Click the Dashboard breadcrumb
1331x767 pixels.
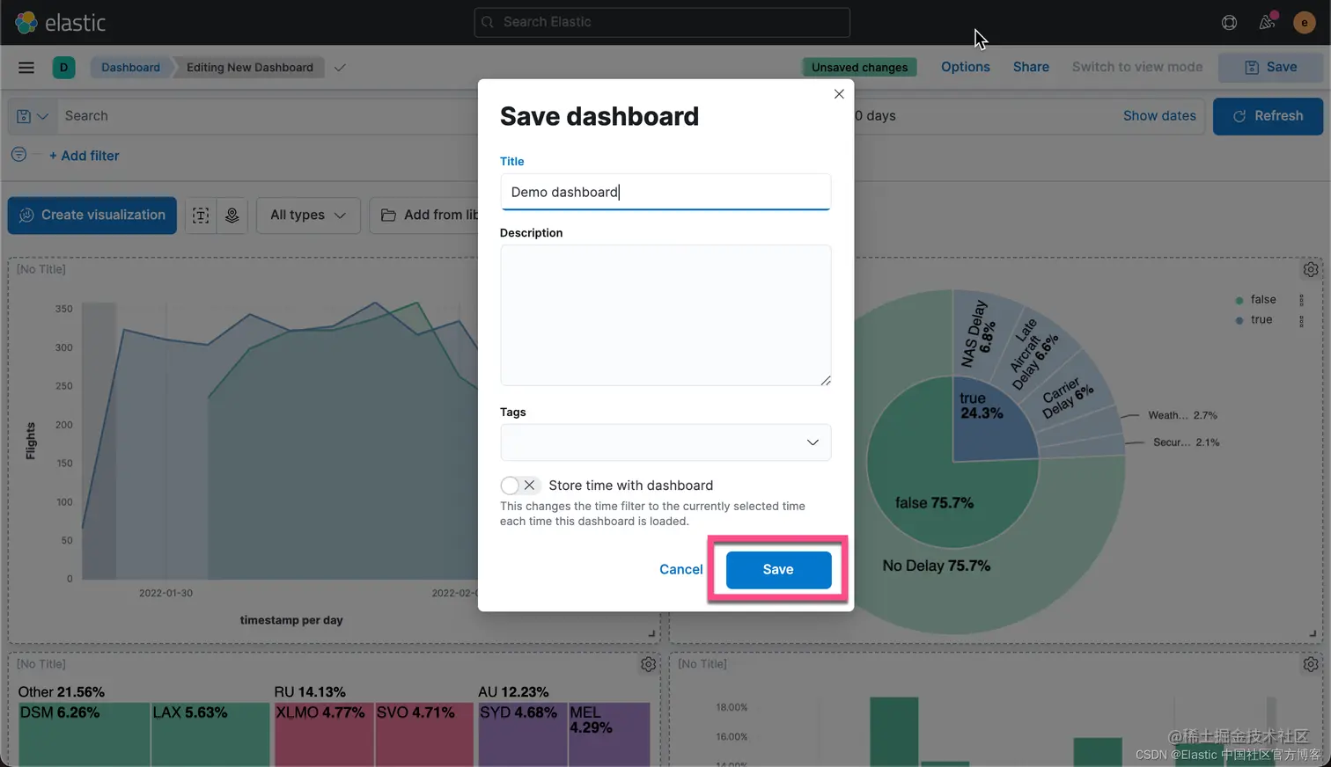point(130,68)
